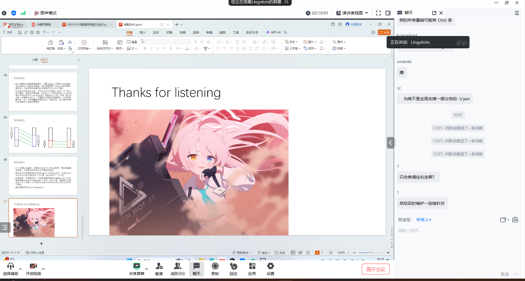Switch to reading view book icon
The image size is (525, 281).
pos(308,253)
